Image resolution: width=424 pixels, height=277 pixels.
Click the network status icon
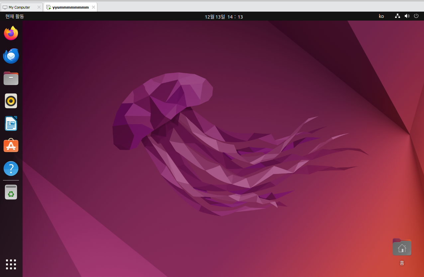[397, 16]
